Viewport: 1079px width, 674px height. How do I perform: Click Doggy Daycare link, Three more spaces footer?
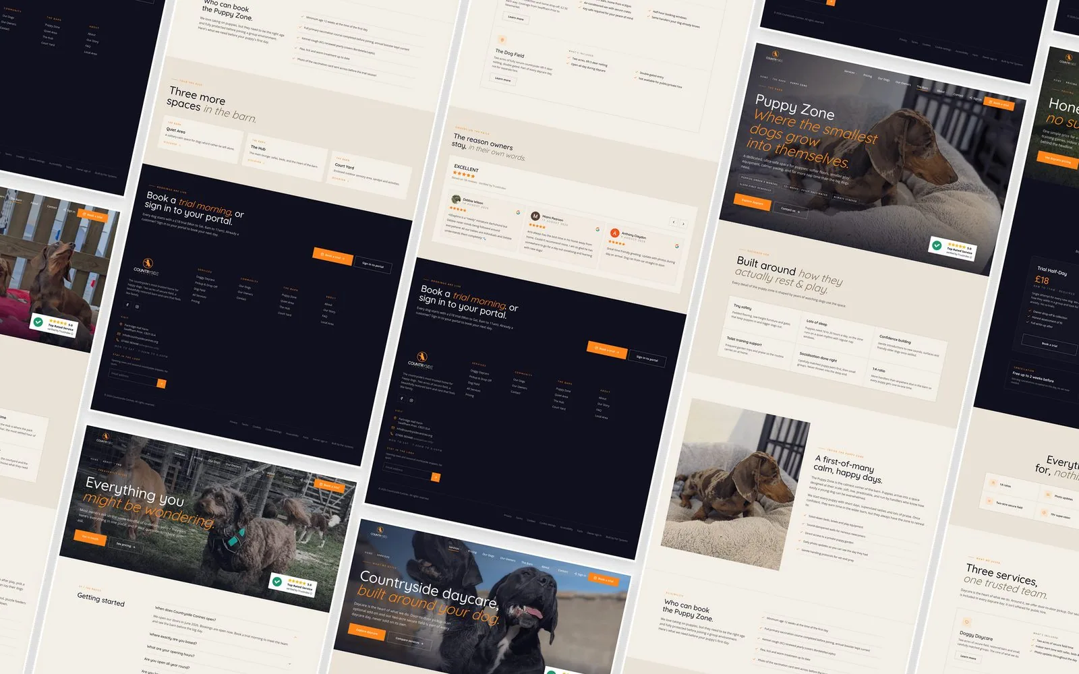tap(205, 279)
